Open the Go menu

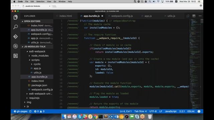[55, 1]
